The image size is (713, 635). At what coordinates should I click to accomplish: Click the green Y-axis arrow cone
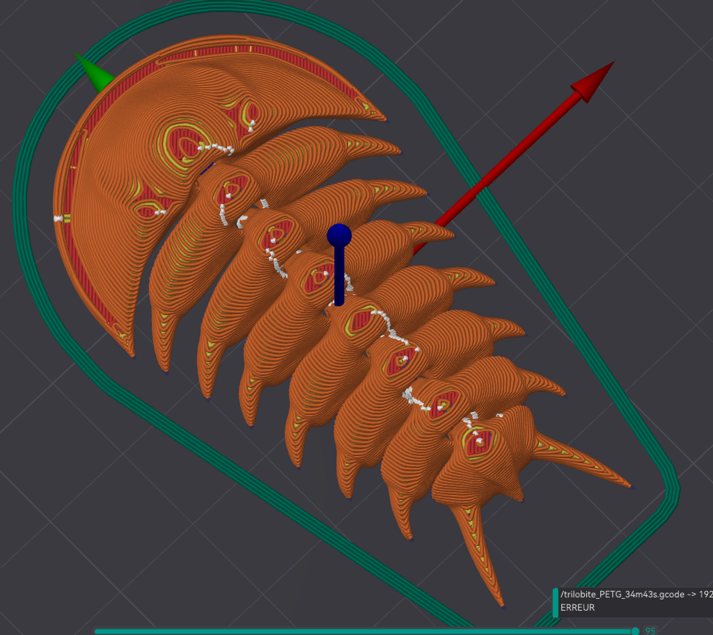tap(95, 73)
